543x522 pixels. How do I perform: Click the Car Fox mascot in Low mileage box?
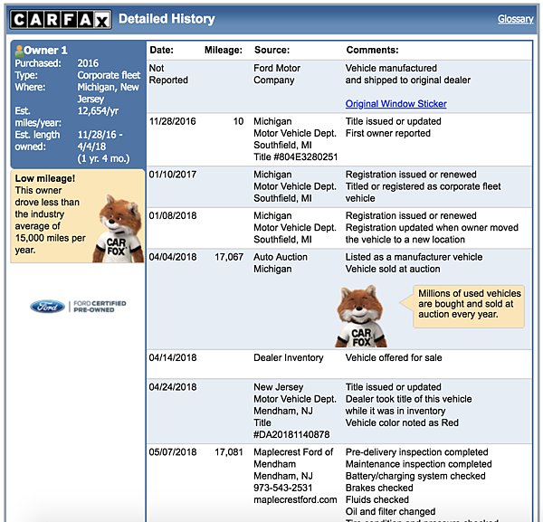pos(118,229)
